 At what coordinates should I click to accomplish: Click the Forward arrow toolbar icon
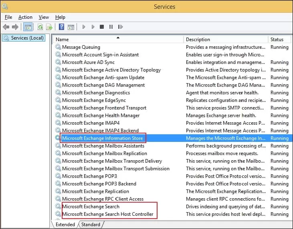click(x=15, y=27)
